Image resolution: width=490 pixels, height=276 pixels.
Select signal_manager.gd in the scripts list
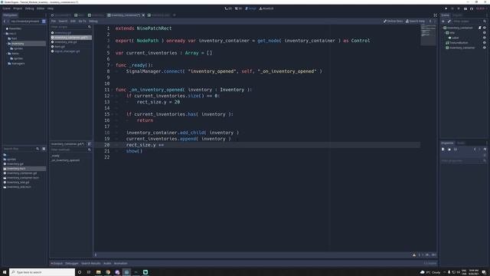(67, 51)
